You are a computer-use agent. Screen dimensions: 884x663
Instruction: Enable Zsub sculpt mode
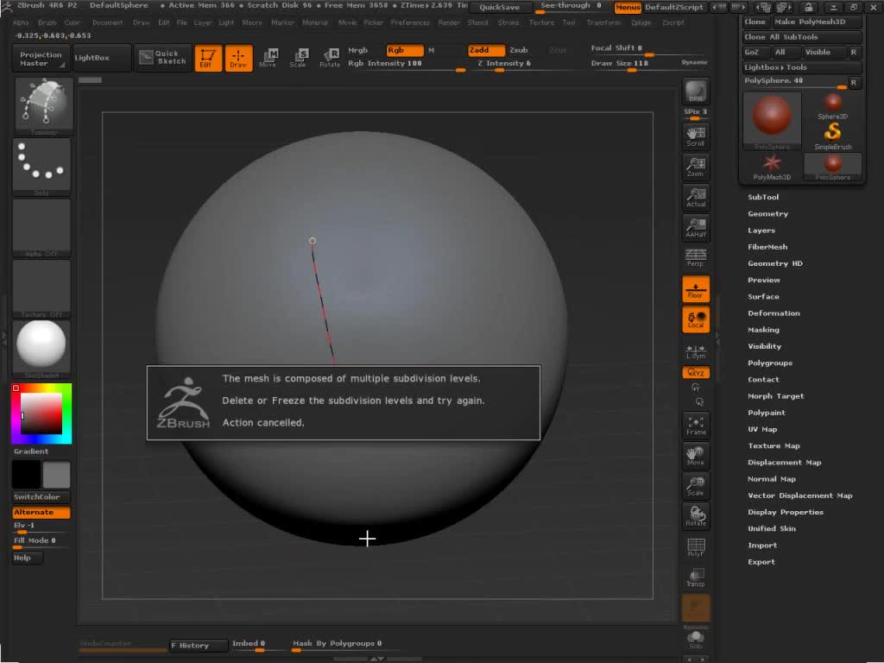point(519,50)
